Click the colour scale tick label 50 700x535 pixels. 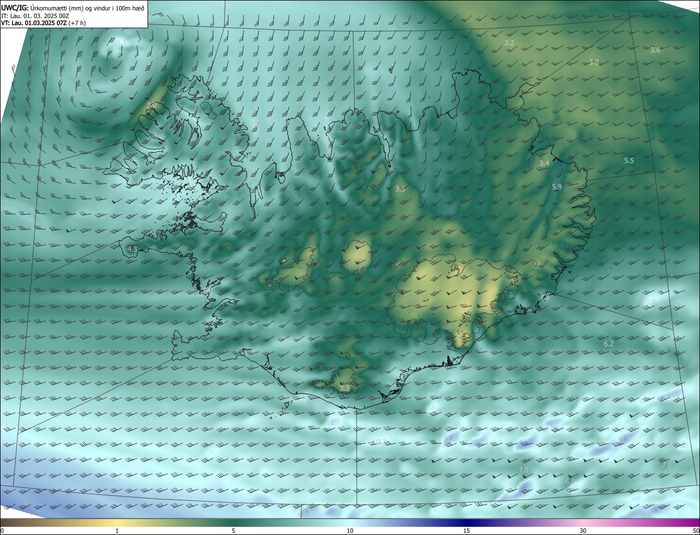click(x=696, y=531)
